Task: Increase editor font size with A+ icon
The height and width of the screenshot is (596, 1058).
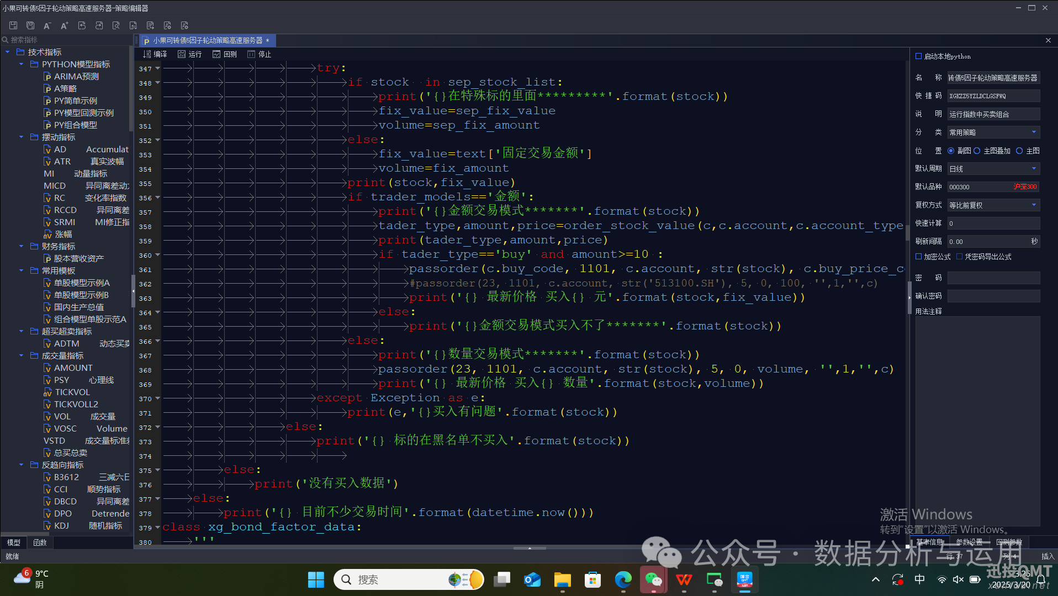Action: 65,25
